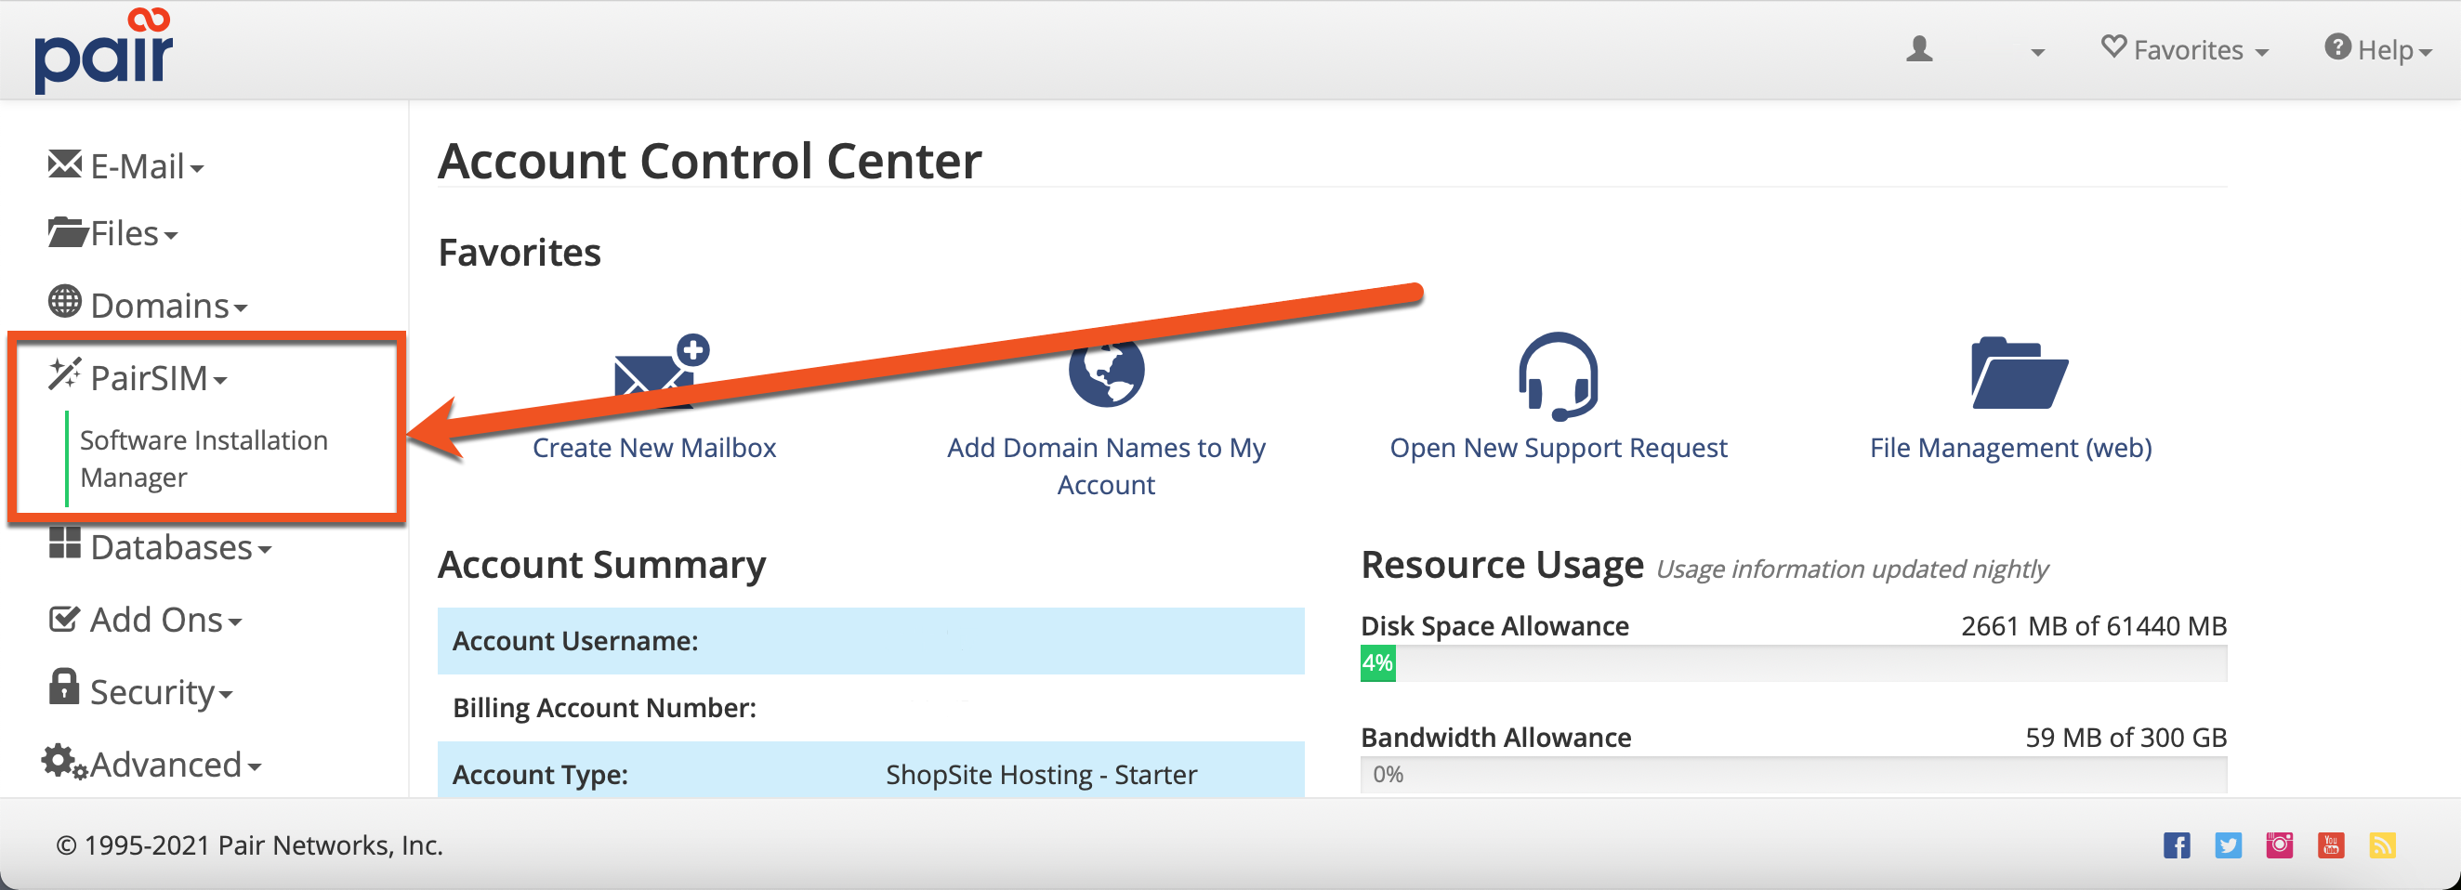Click the Open New Support Request headset icon
Image resolution: width=2461 pixels, height=890 pixels.
click(1559, 376)
